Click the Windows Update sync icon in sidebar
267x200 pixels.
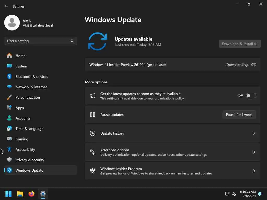9,170
